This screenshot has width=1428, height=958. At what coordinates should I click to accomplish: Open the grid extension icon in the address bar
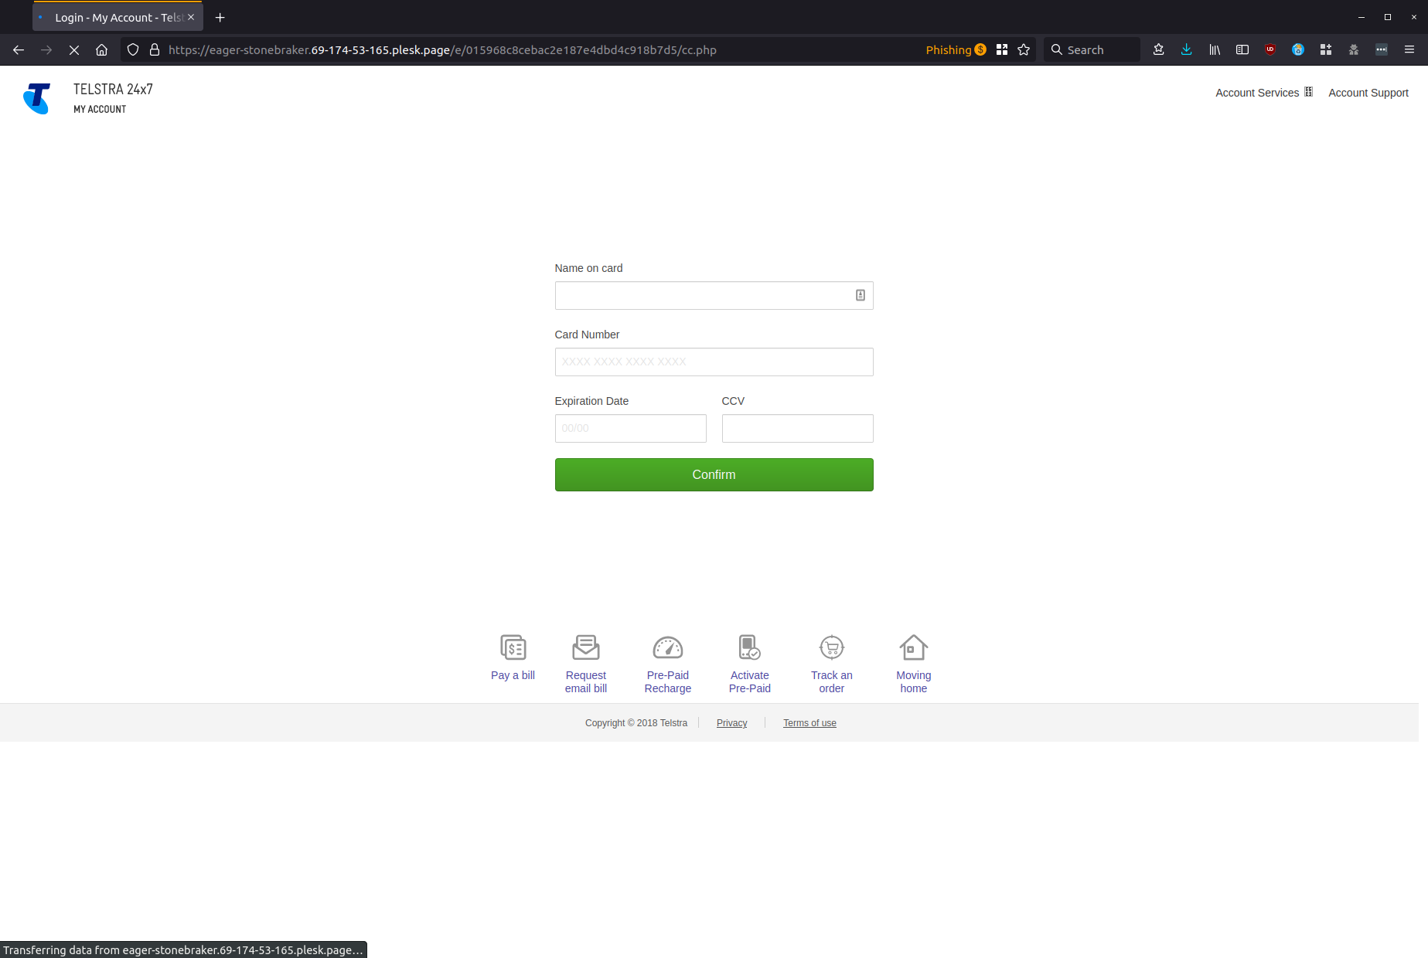pyautogui.click(x=1002, y=49)
